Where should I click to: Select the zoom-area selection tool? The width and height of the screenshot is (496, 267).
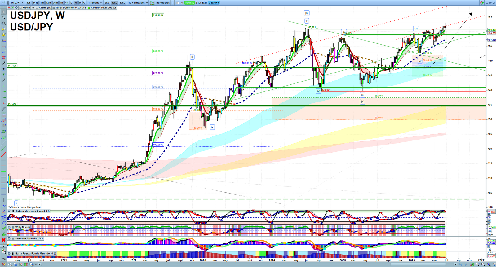click(x=3, y=23)
